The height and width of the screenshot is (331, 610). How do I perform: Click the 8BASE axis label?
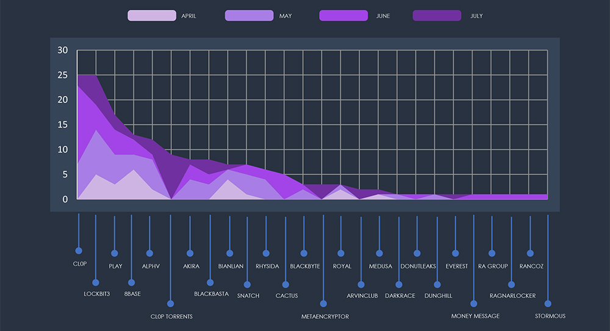click(132, 294)
